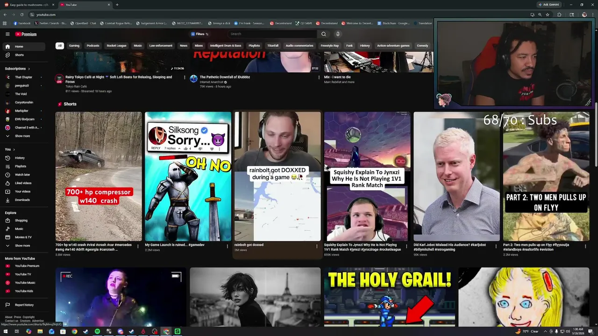The image size is (598, 336).
Task: Open Your videos in sidebar
Action: pyautogui.click(x=24, y=191)
